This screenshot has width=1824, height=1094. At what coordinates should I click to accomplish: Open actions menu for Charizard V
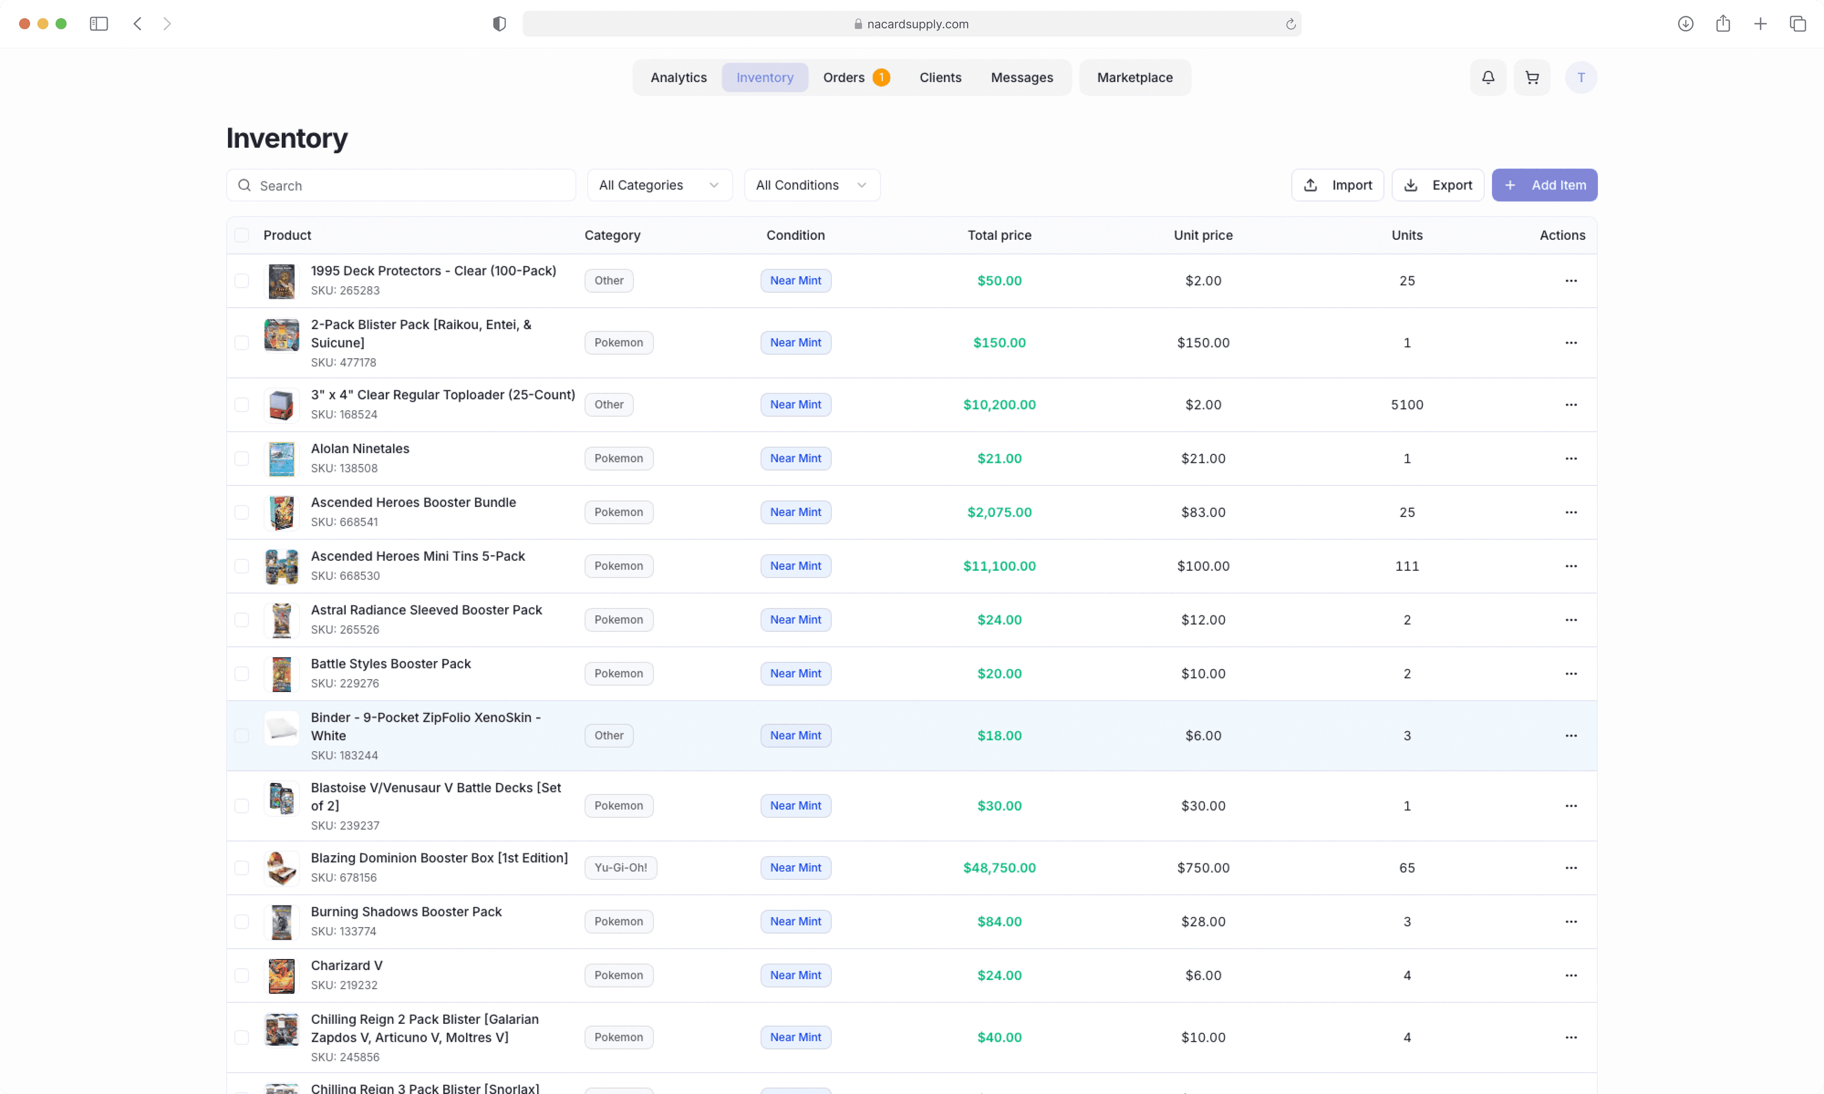[x=1571, y=975]
